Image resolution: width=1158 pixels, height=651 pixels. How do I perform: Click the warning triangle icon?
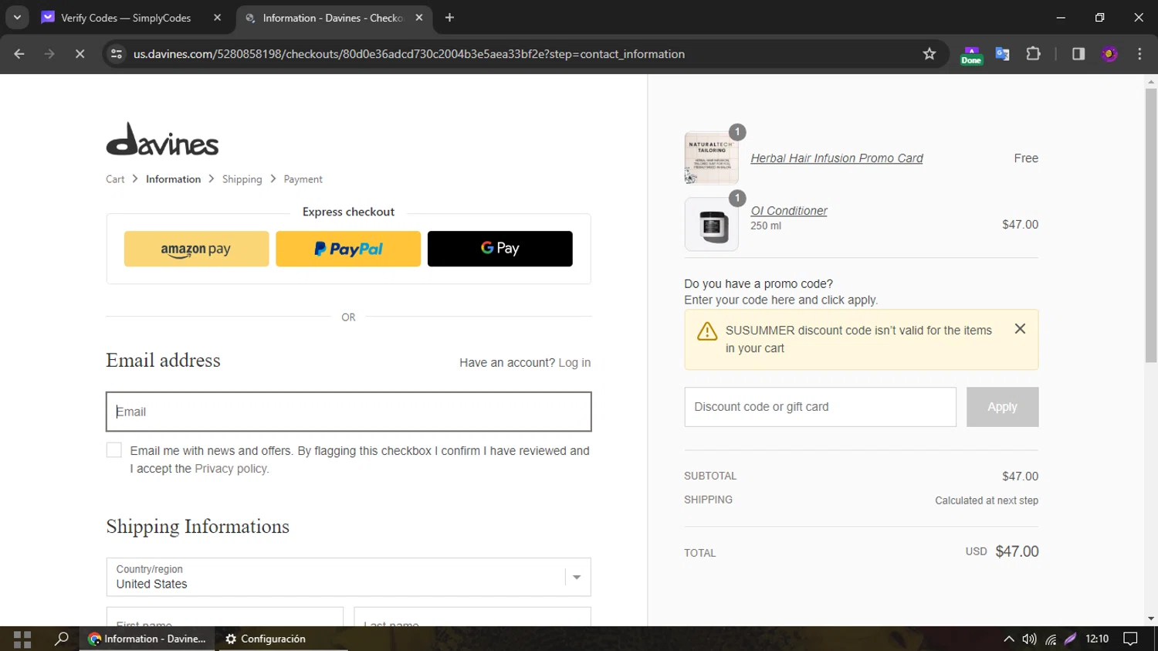707,331
